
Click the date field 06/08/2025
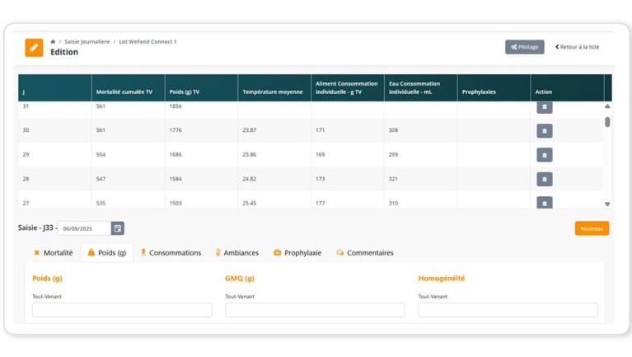coord(84,228)
